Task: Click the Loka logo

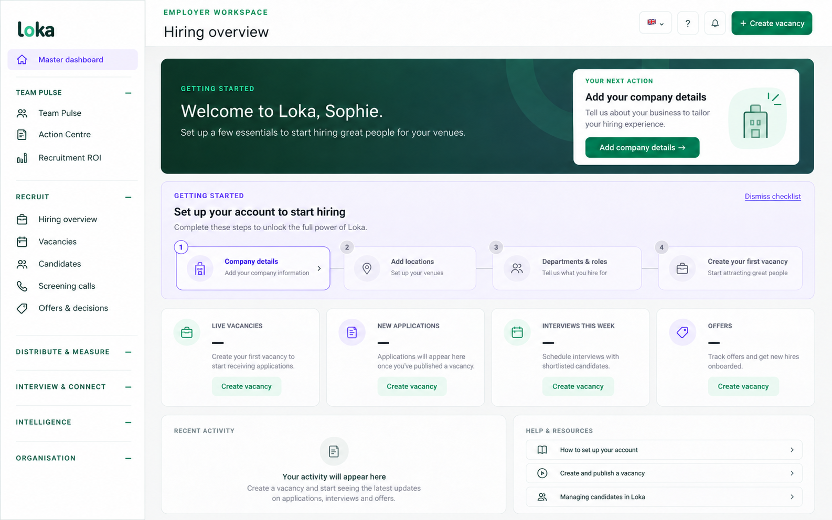Action: 36,29
